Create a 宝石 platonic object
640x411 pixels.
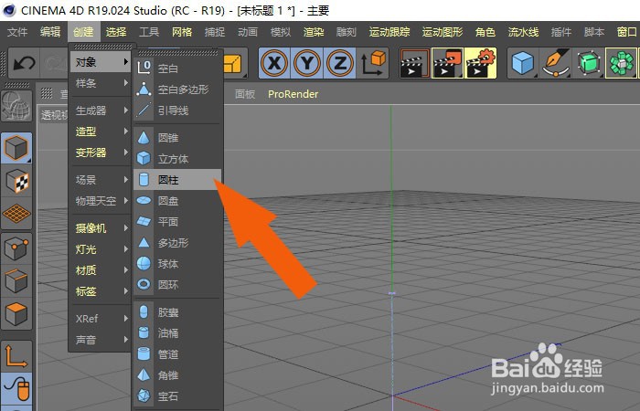tap(177, 395)
